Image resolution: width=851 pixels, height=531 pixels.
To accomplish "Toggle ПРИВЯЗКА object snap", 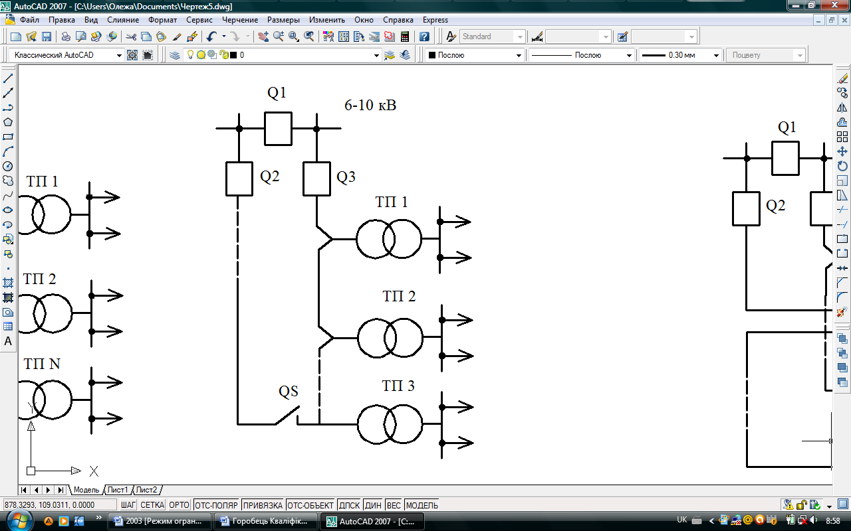I will [263, 505].
